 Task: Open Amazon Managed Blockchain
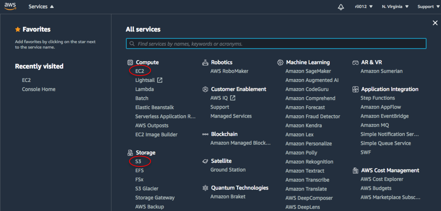241,143
